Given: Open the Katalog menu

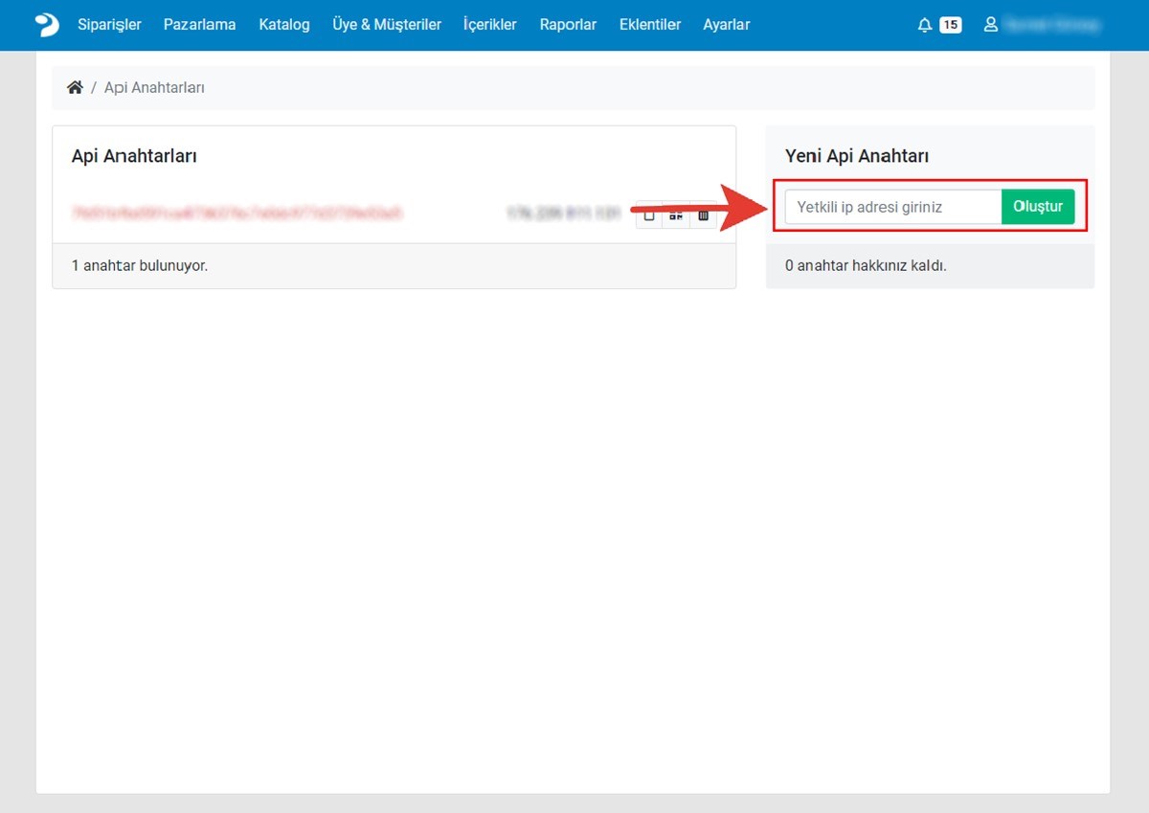Looking at the screenshot, I should coord(284,25).
